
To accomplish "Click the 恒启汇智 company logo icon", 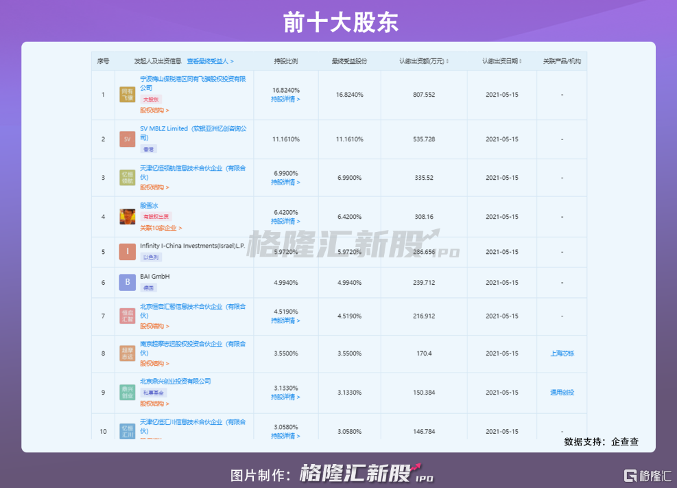I will click(127, 316).
